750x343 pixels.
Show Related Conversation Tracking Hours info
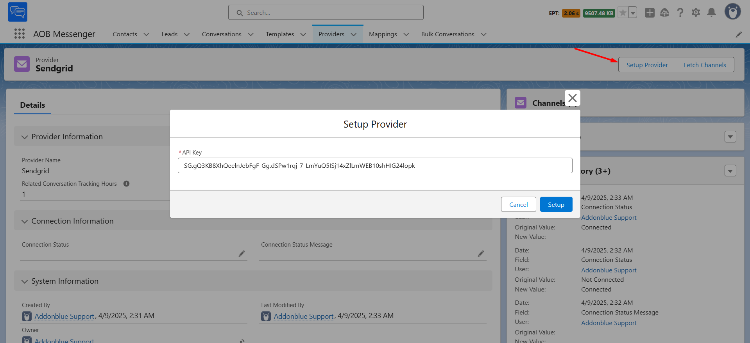click(x=126, y=184)
